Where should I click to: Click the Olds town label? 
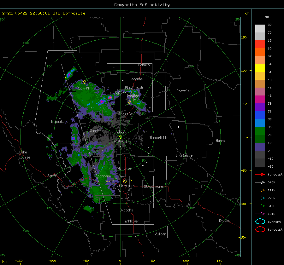[x=120, y=131]
